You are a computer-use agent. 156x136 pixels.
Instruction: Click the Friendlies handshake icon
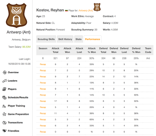pos(5,131)
